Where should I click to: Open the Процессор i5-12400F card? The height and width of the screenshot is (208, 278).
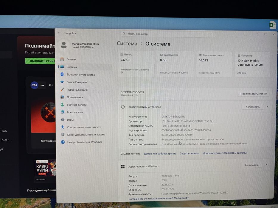click(x=252, y=64)
